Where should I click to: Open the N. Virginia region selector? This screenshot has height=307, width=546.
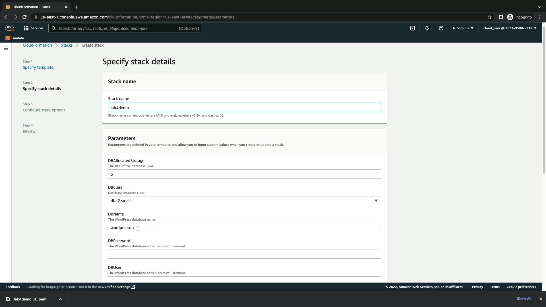click(x=463, y=28)
